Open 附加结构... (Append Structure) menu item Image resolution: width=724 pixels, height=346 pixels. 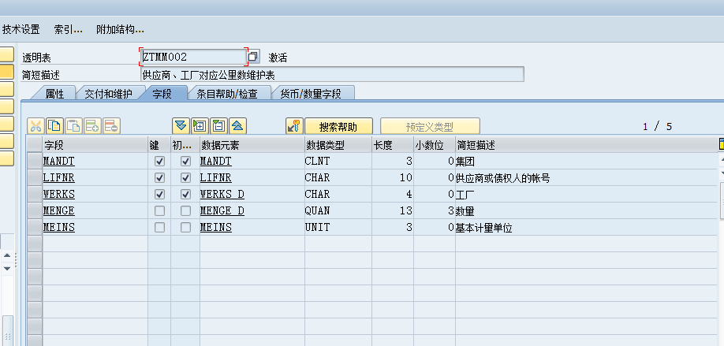click(120, 29)
